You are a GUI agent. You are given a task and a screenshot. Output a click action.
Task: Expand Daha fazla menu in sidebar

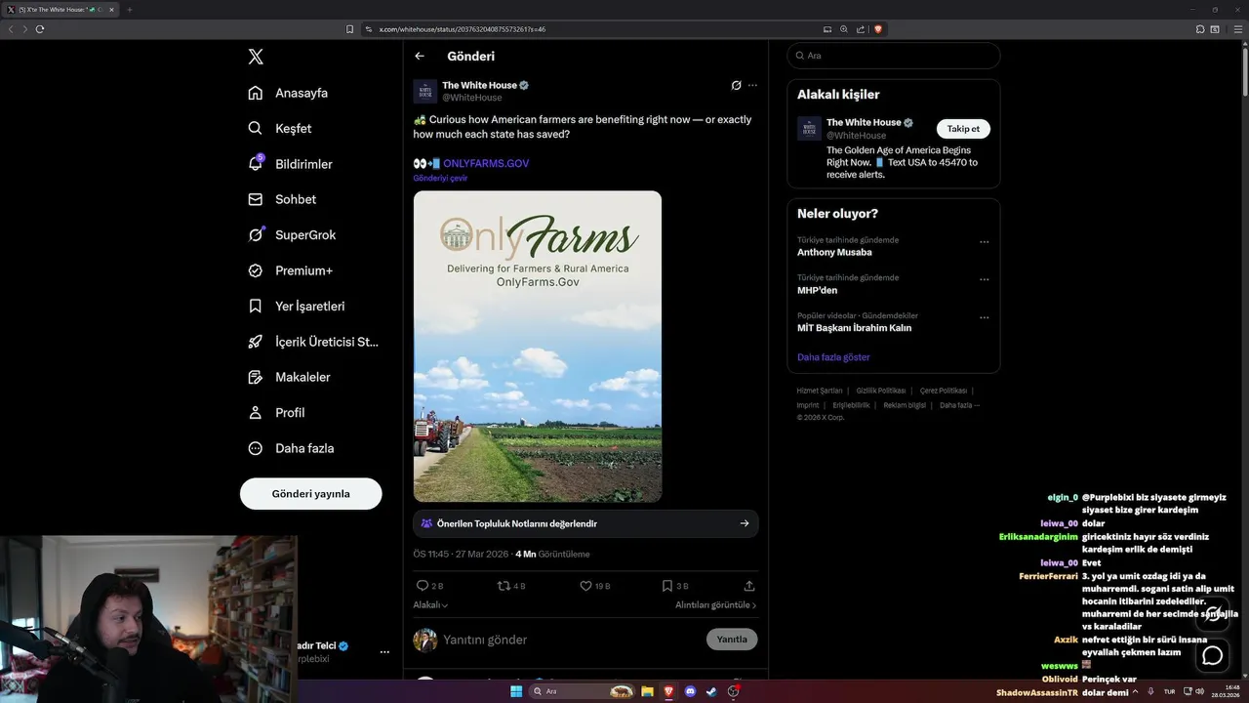(x=291, y=448)
